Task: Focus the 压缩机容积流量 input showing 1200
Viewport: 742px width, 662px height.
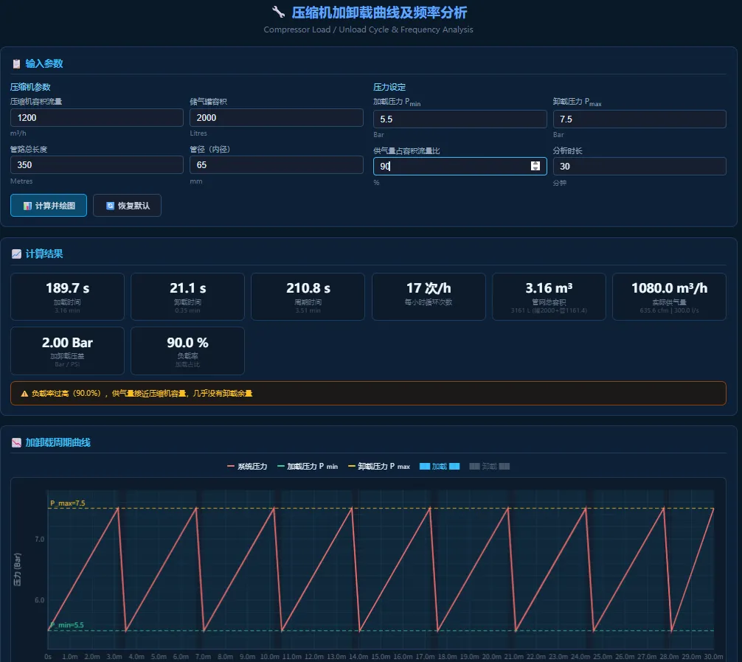Action: tap(97, 118)
